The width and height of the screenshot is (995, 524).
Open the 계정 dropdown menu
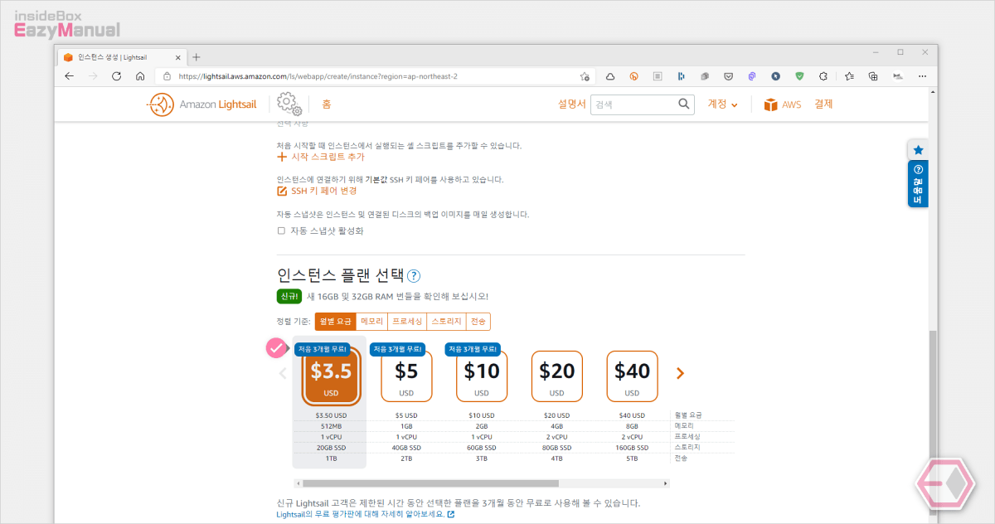[x=722, y=104]
